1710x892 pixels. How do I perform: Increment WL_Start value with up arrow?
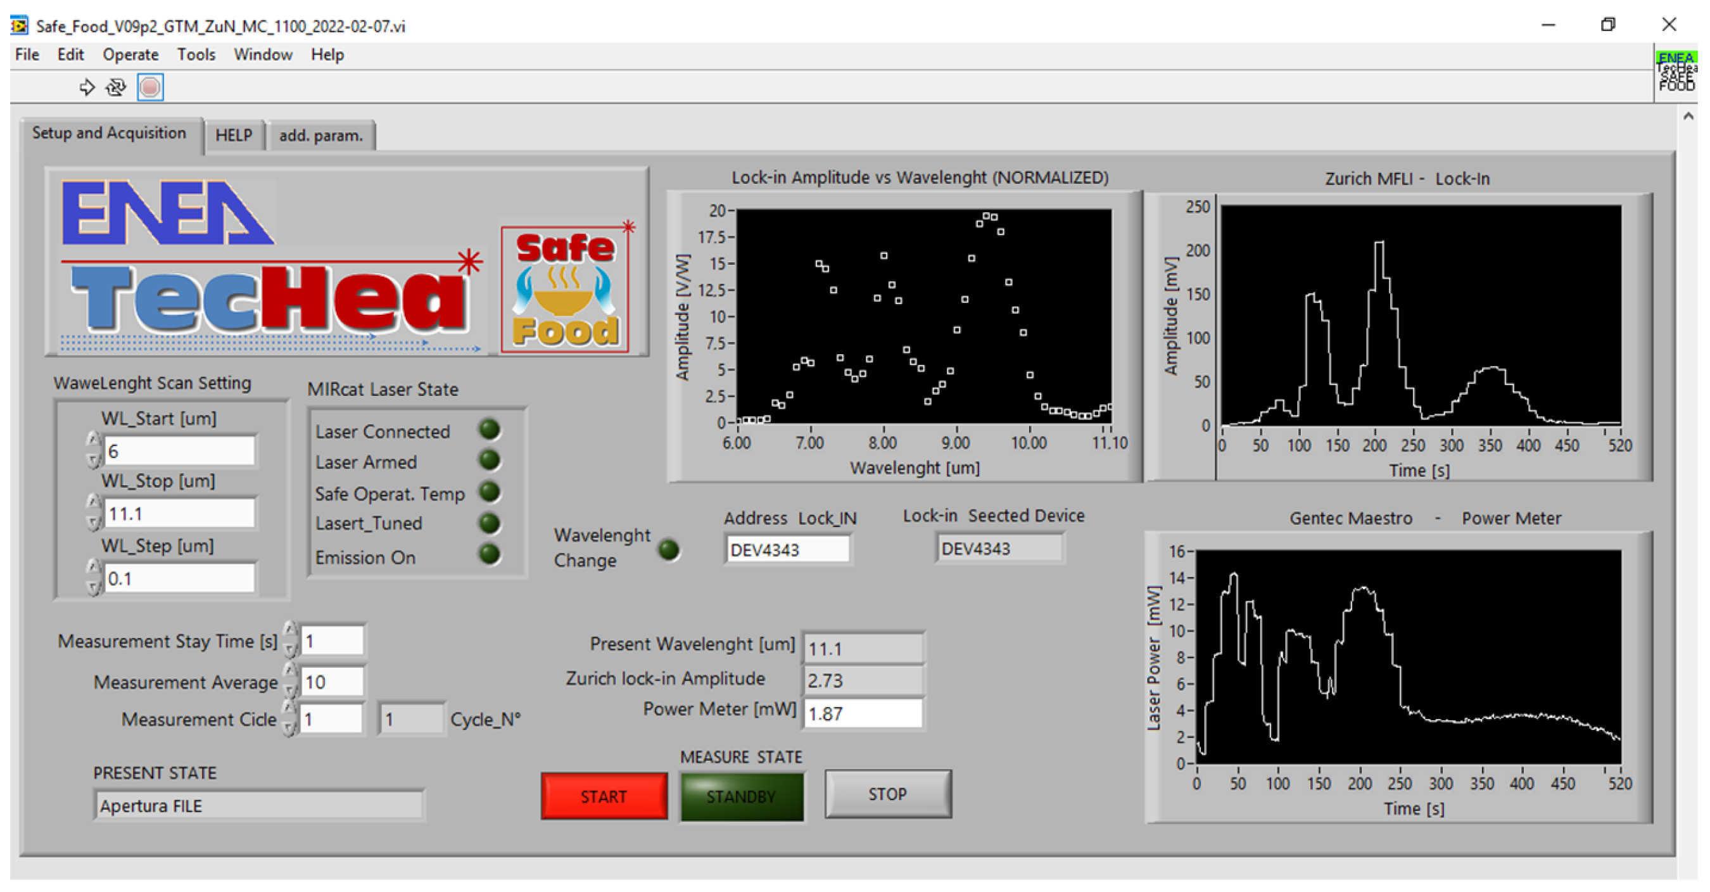(x=94, y=440)
